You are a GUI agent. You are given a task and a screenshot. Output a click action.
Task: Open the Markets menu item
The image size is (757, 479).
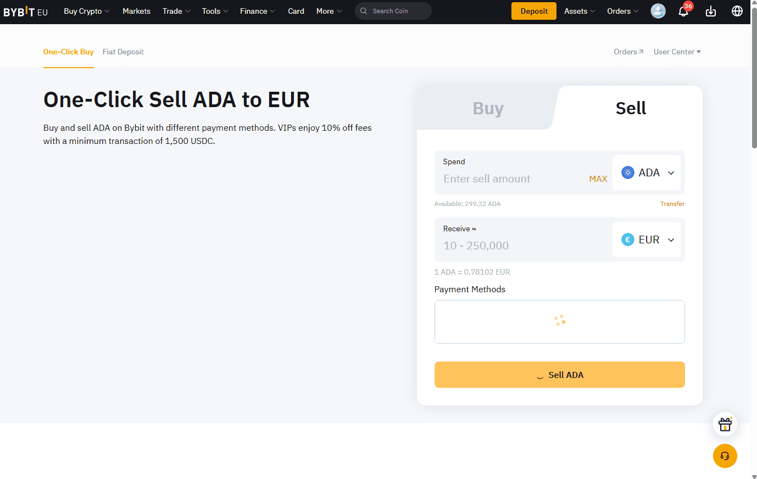pos(136,11)
